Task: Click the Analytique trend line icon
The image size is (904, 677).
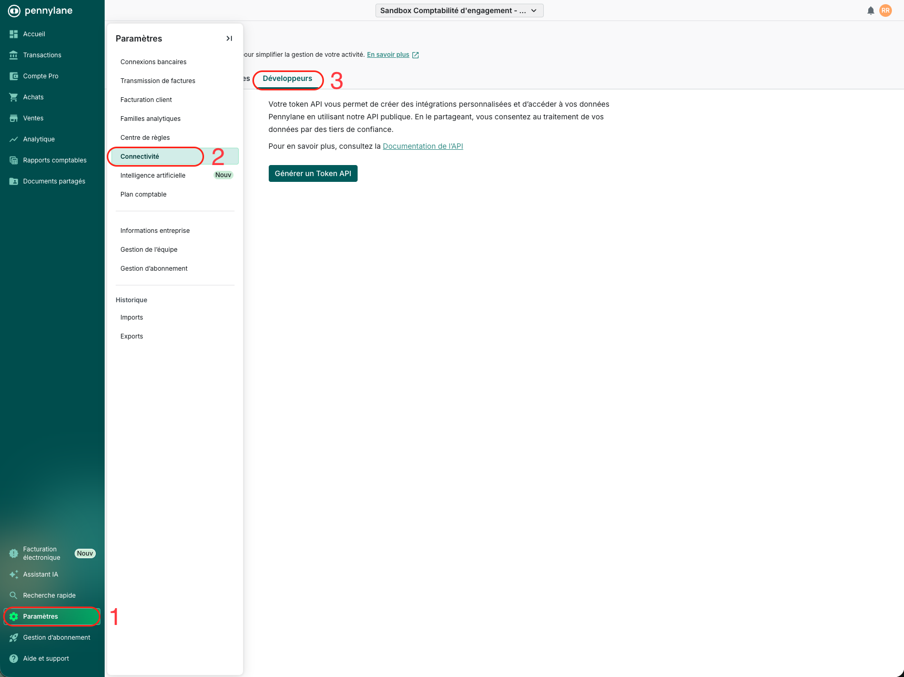Action: click(14, 139)
